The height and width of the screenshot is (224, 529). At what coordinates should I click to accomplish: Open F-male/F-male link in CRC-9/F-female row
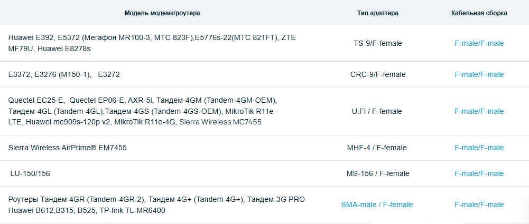click(x=479, y=74)
